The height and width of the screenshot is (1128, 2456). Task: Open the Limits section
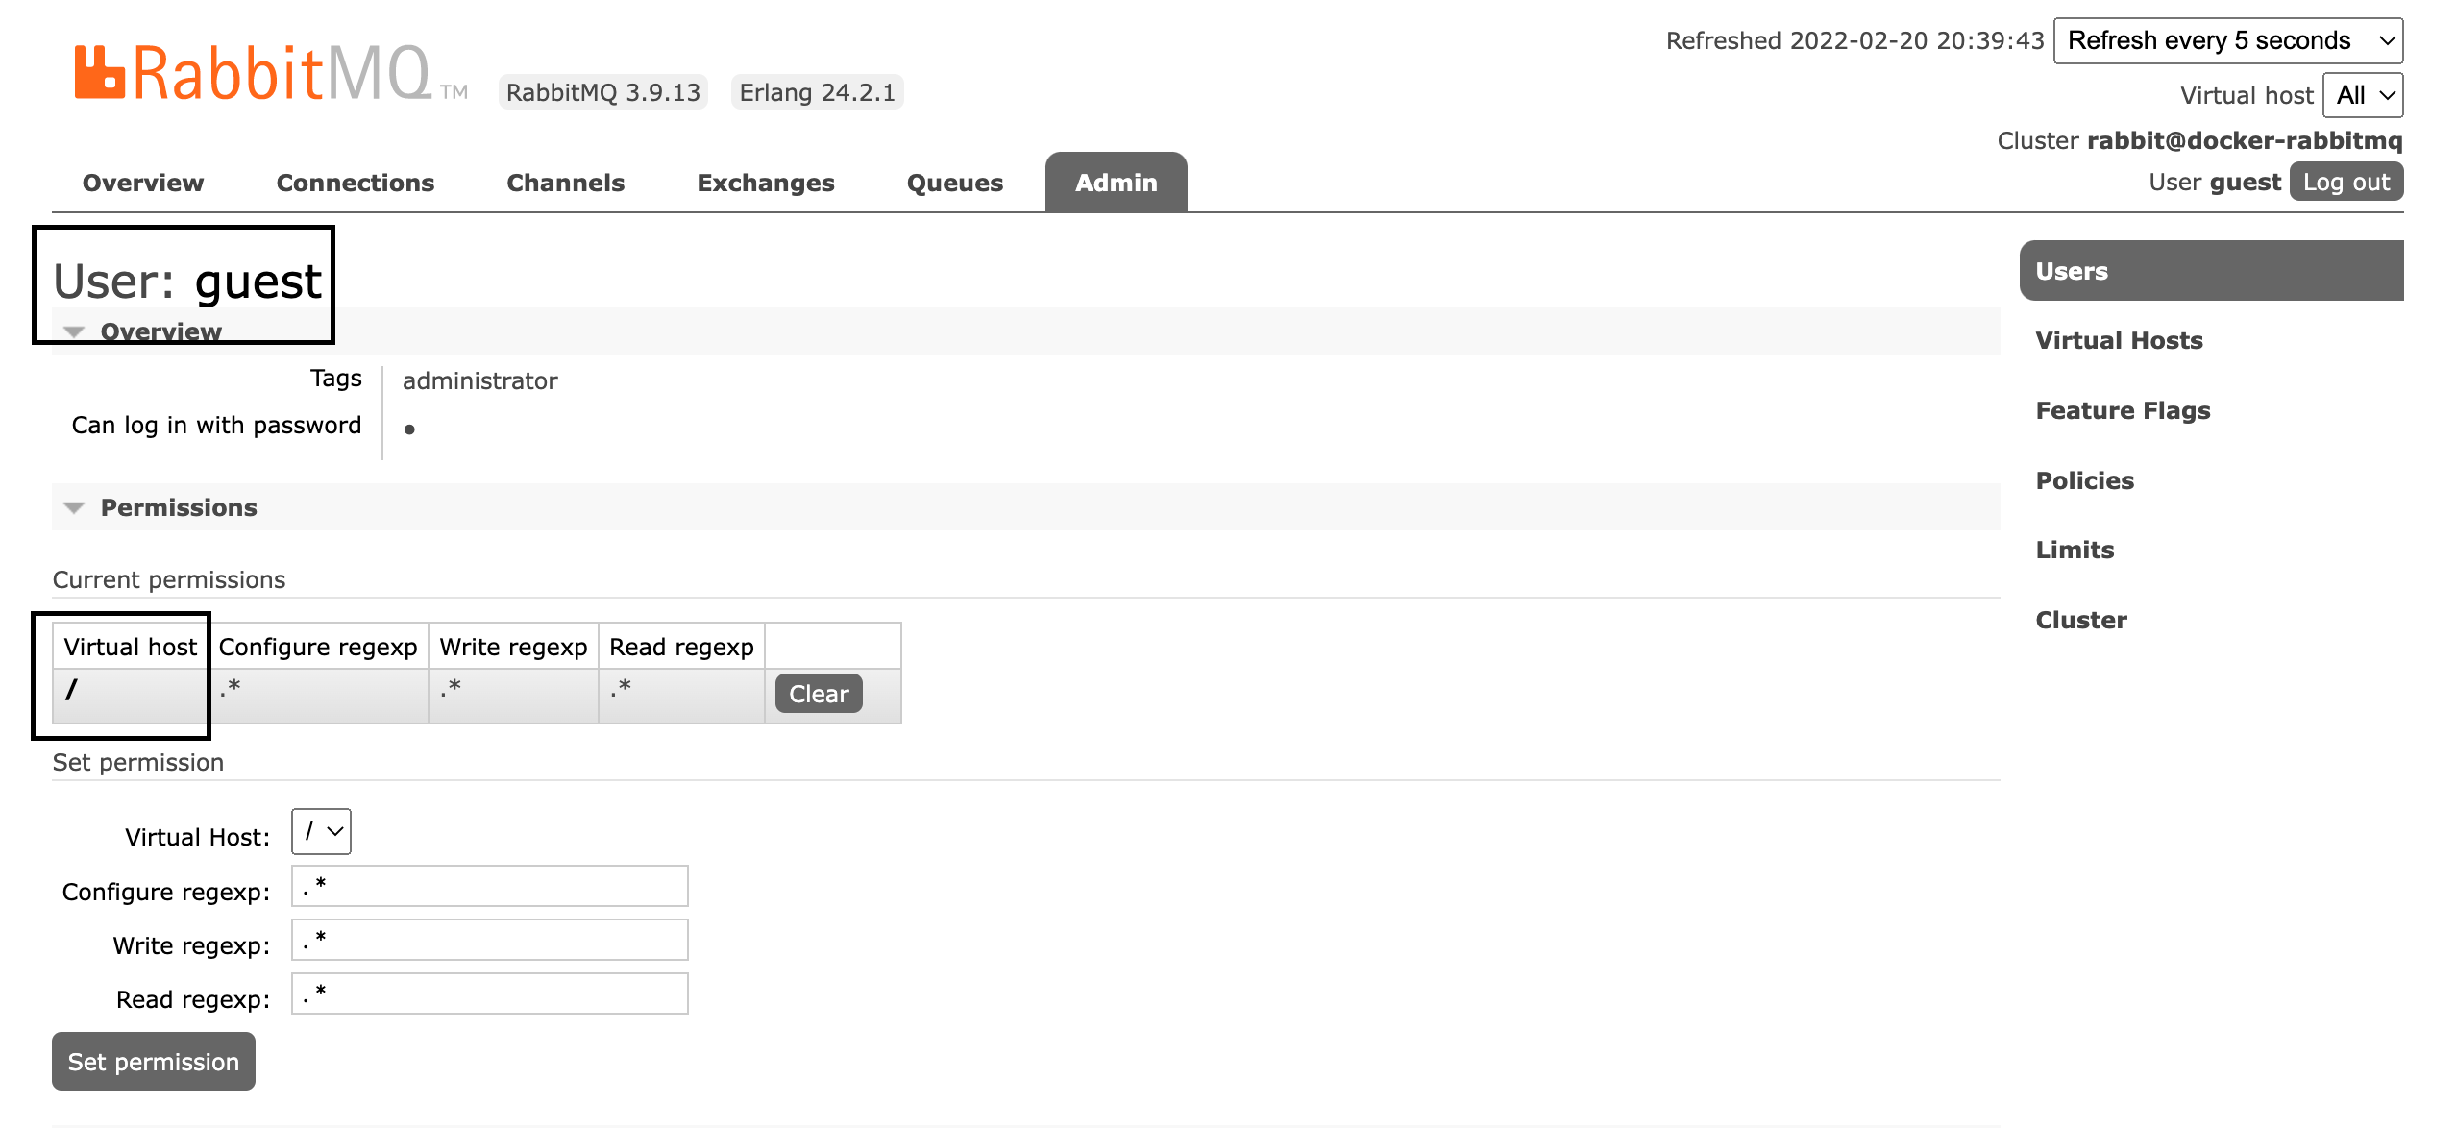(2075, 550)
